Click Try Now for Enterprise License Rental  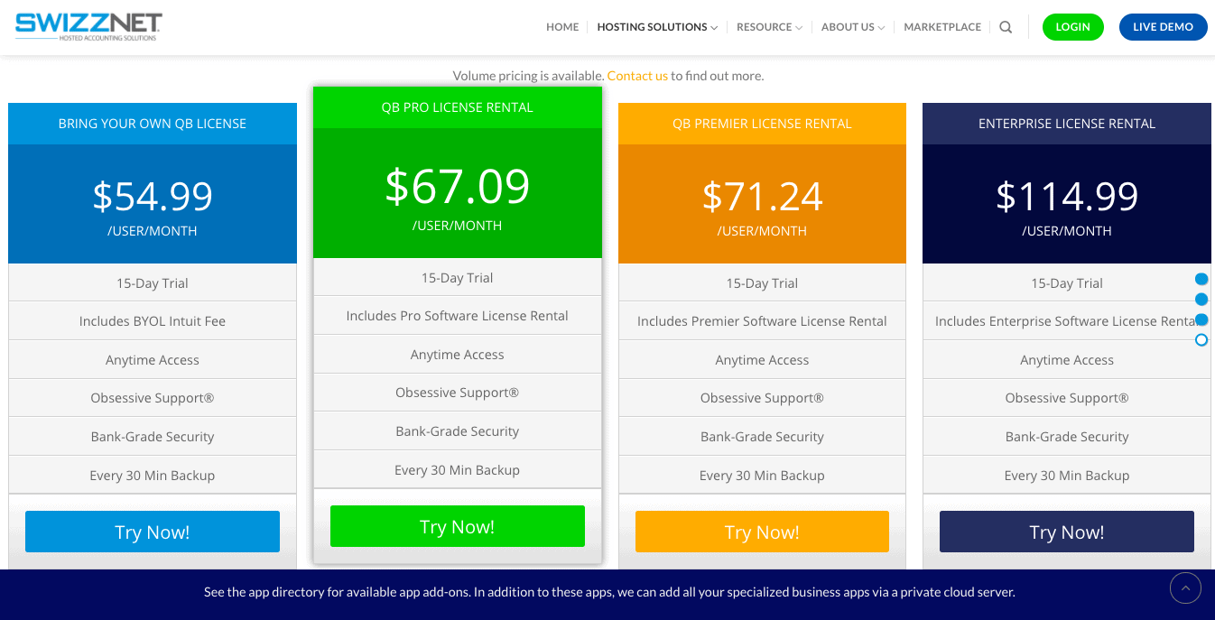pyautogui.click(x=1067, y=532)
